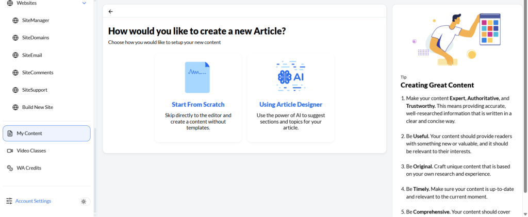Click the document icon in My Content
The height and width of the screenshot is (217, 528).
click(10, 133)
